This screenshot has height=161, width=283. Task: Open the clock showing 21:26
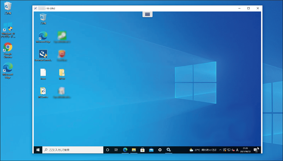[x=245, y=150]
